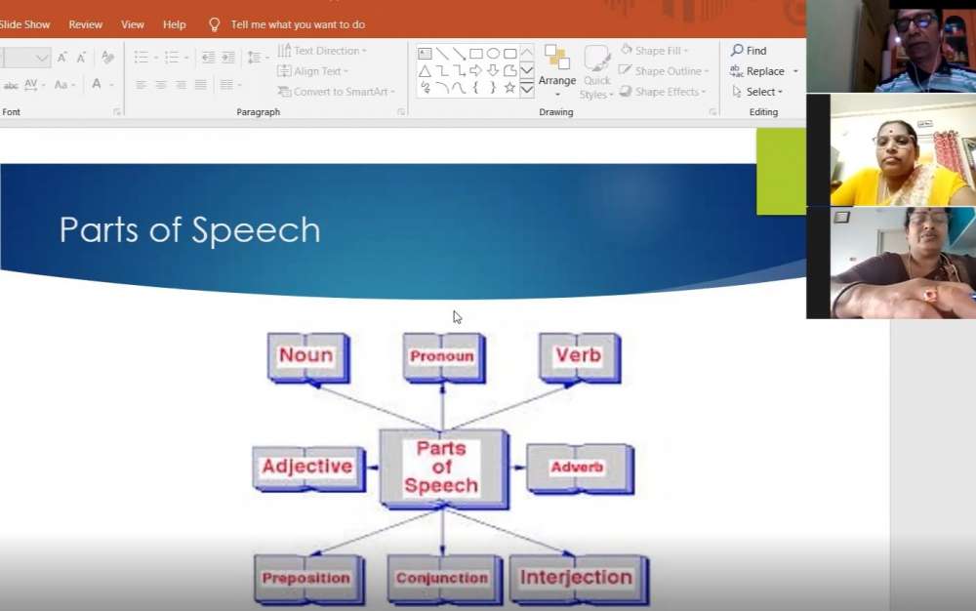Click the Increase Font Size icon
Viewport: 976px width, 611px height.
61,58
